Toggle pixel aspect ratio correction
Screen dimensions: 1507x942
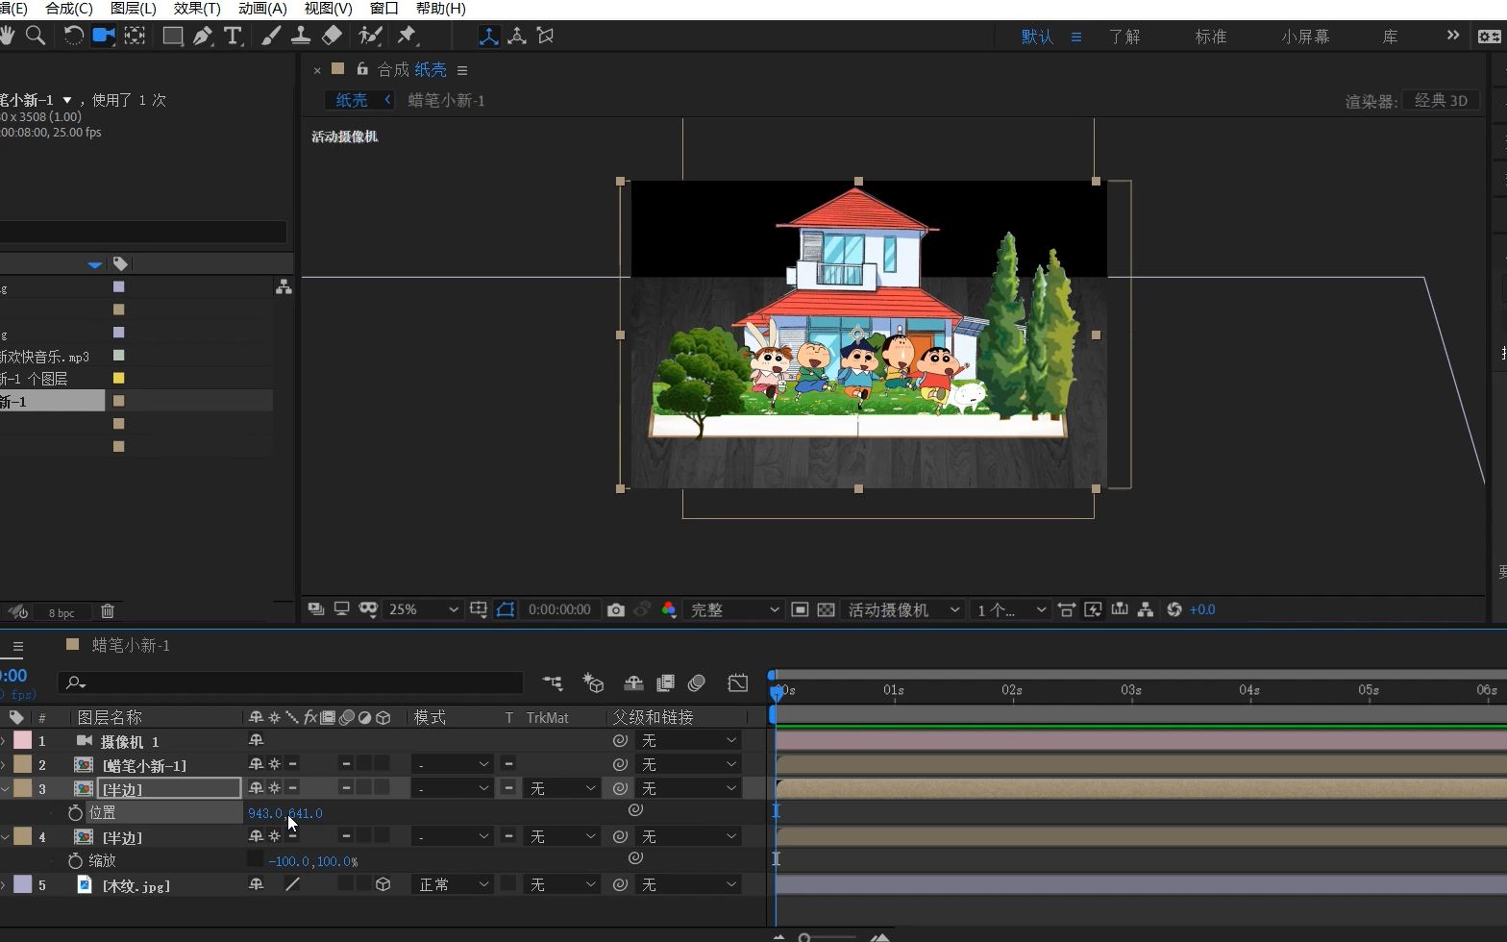pyautogui.click(x=1067, y=609)
